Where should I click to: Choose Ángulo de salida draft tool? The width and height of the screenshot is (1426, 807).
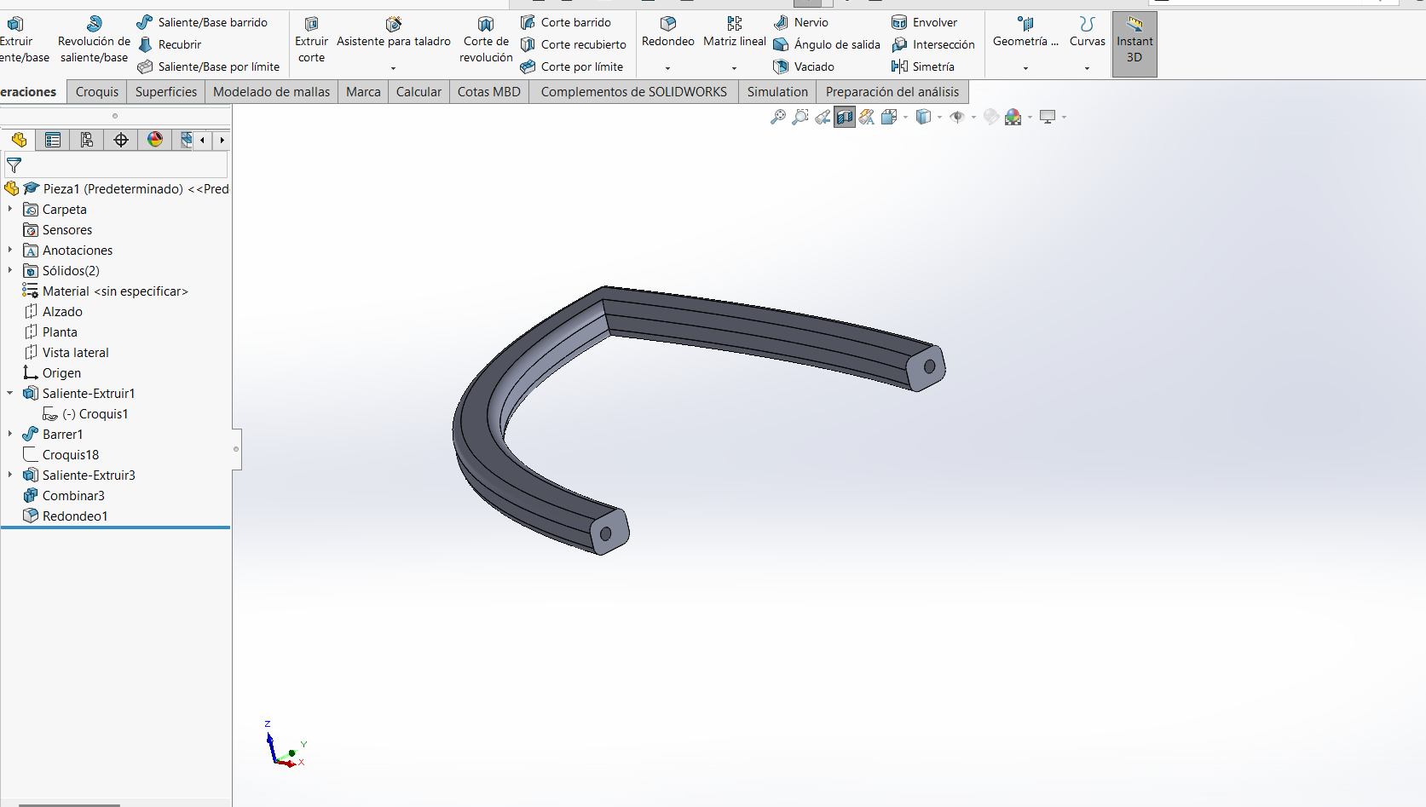coord(827,44)
